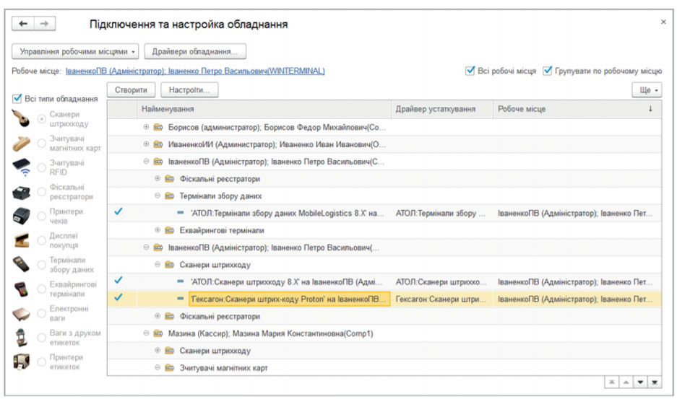
Task: Click checkmark on Гексагон:Сканери штрих-коду row
Action: [x=118, y=298]
